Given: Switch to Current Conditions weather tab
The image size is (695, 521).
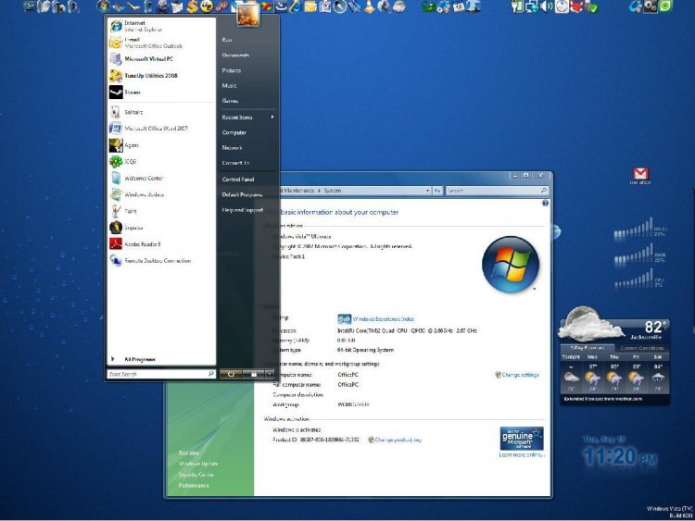Looking at the screenshot, I should tap(642, 348).
